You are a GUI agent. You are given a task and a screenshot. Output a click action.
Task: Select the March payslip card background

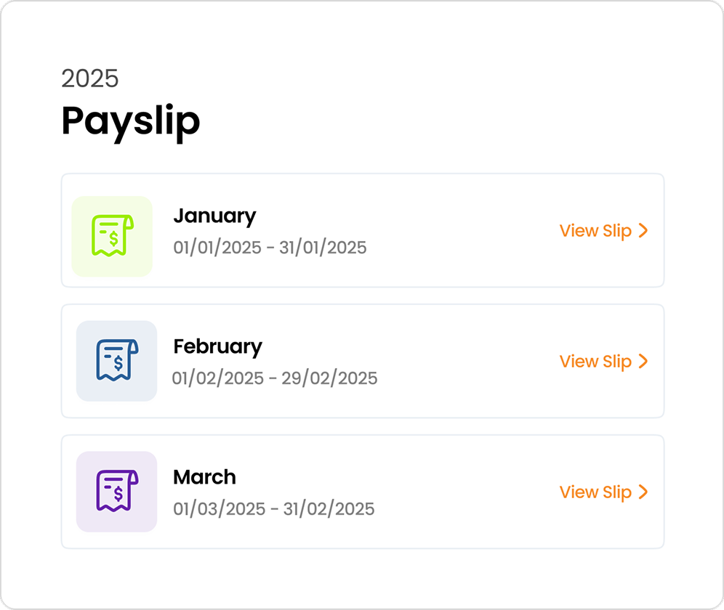click(x=363, y=492)
